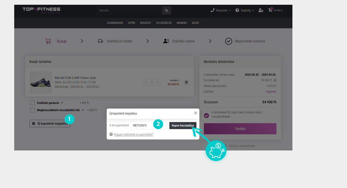Open the user account icon

[x=261, y=10]
